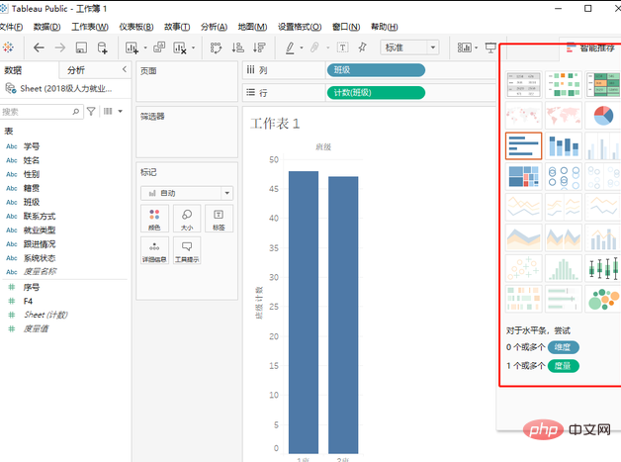Choose the packed bubbles chart thumbnail
Screen dimensions: 621x462
pos(603,299)
